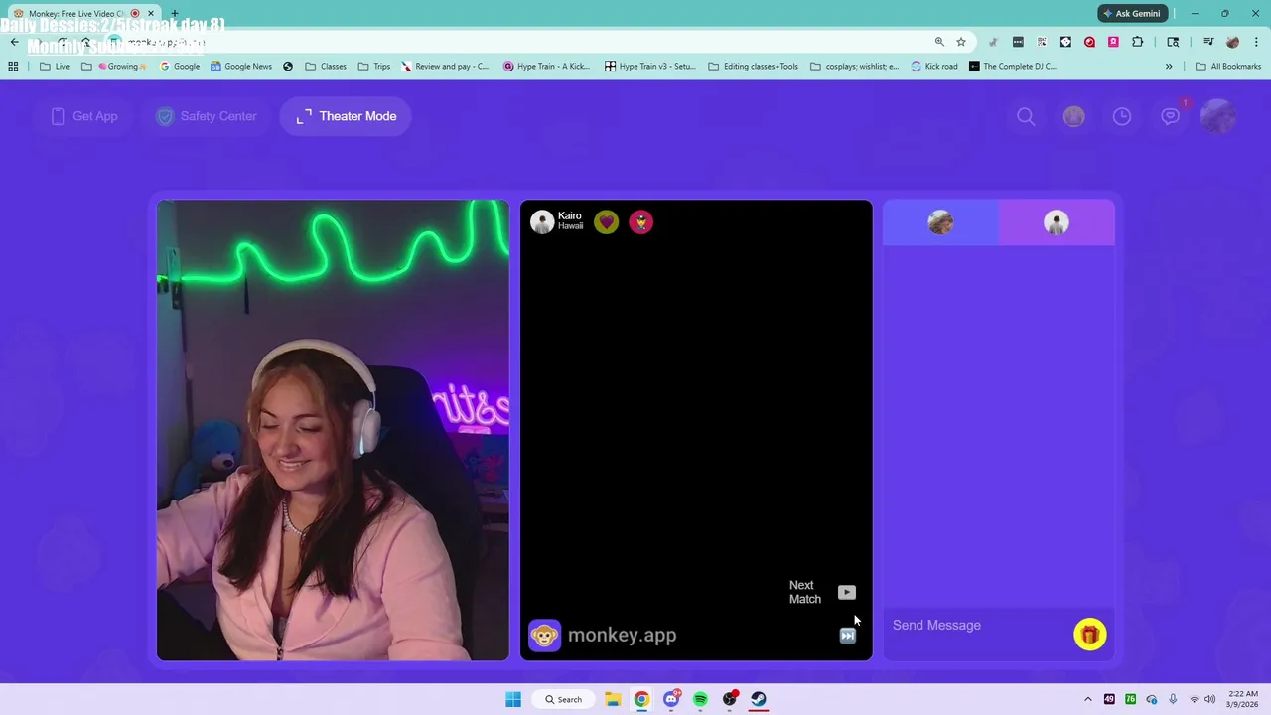
Task: Click the pink square extension icon
Action: pyautogui.click(x=1113, y=42)
